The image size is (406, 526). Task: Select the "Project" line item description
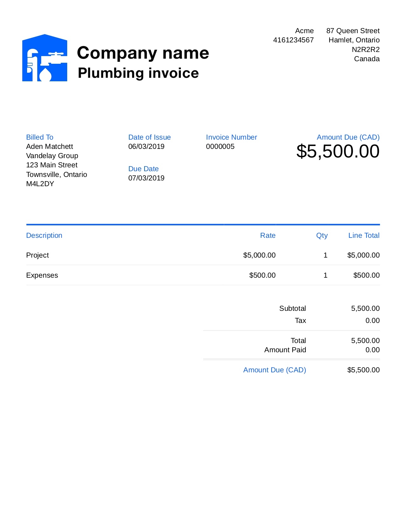click(38, 255)
